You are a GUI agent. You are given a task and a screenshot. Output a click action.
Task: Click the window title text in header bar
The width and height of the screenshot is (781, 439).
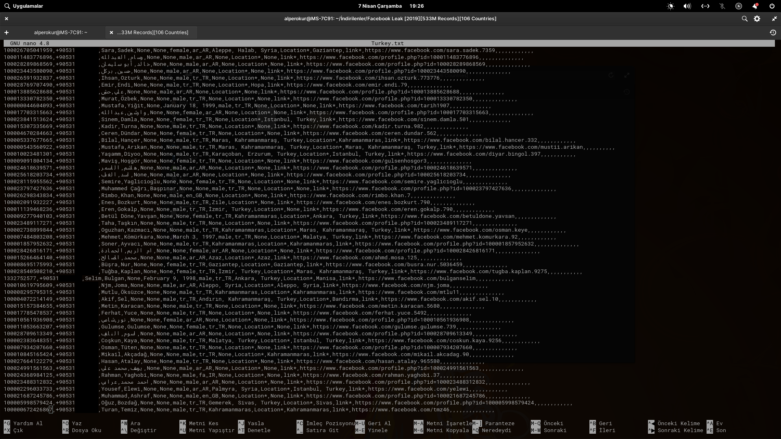coord(390,19)
